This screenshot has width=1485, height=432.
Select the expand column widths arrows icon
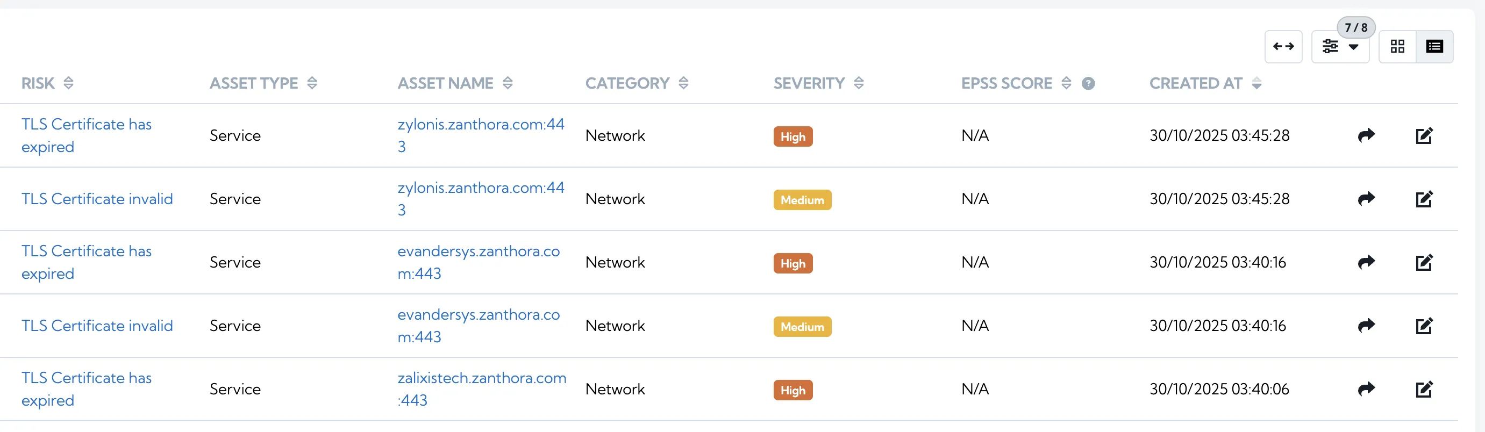click(x=1284, y=46)
